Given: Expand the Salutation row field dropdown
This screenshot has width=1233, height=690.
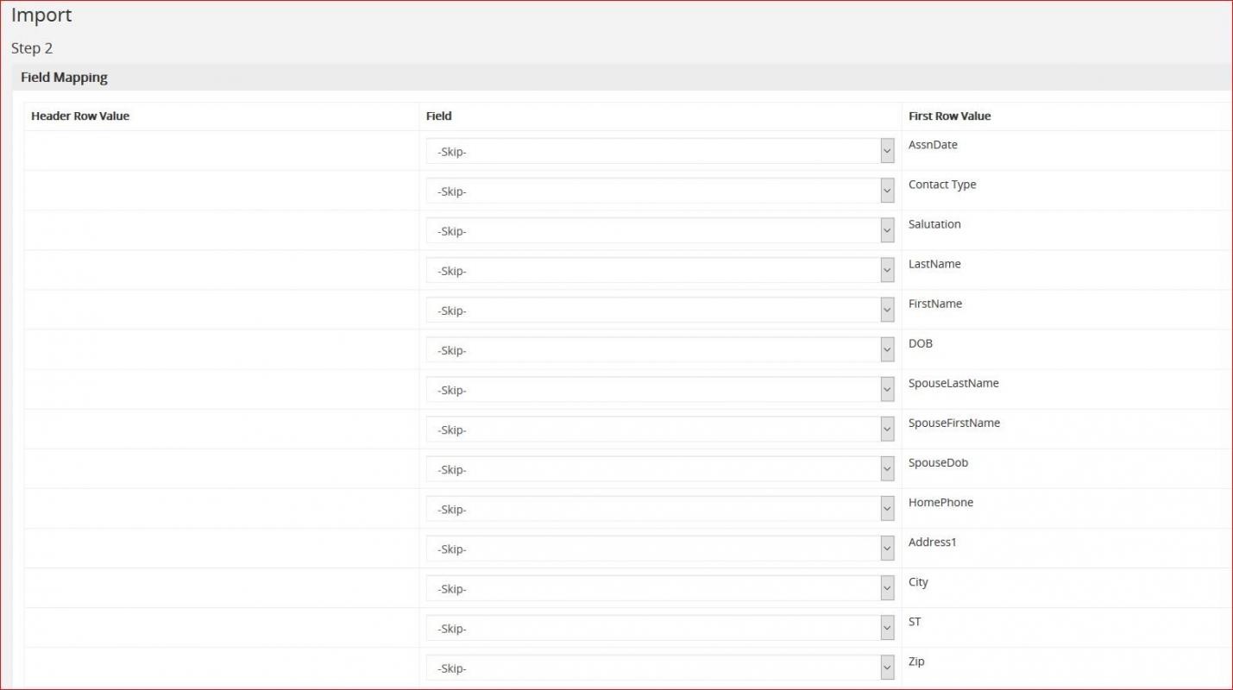Looking at the screenshot, I should (x=660, y=231).
